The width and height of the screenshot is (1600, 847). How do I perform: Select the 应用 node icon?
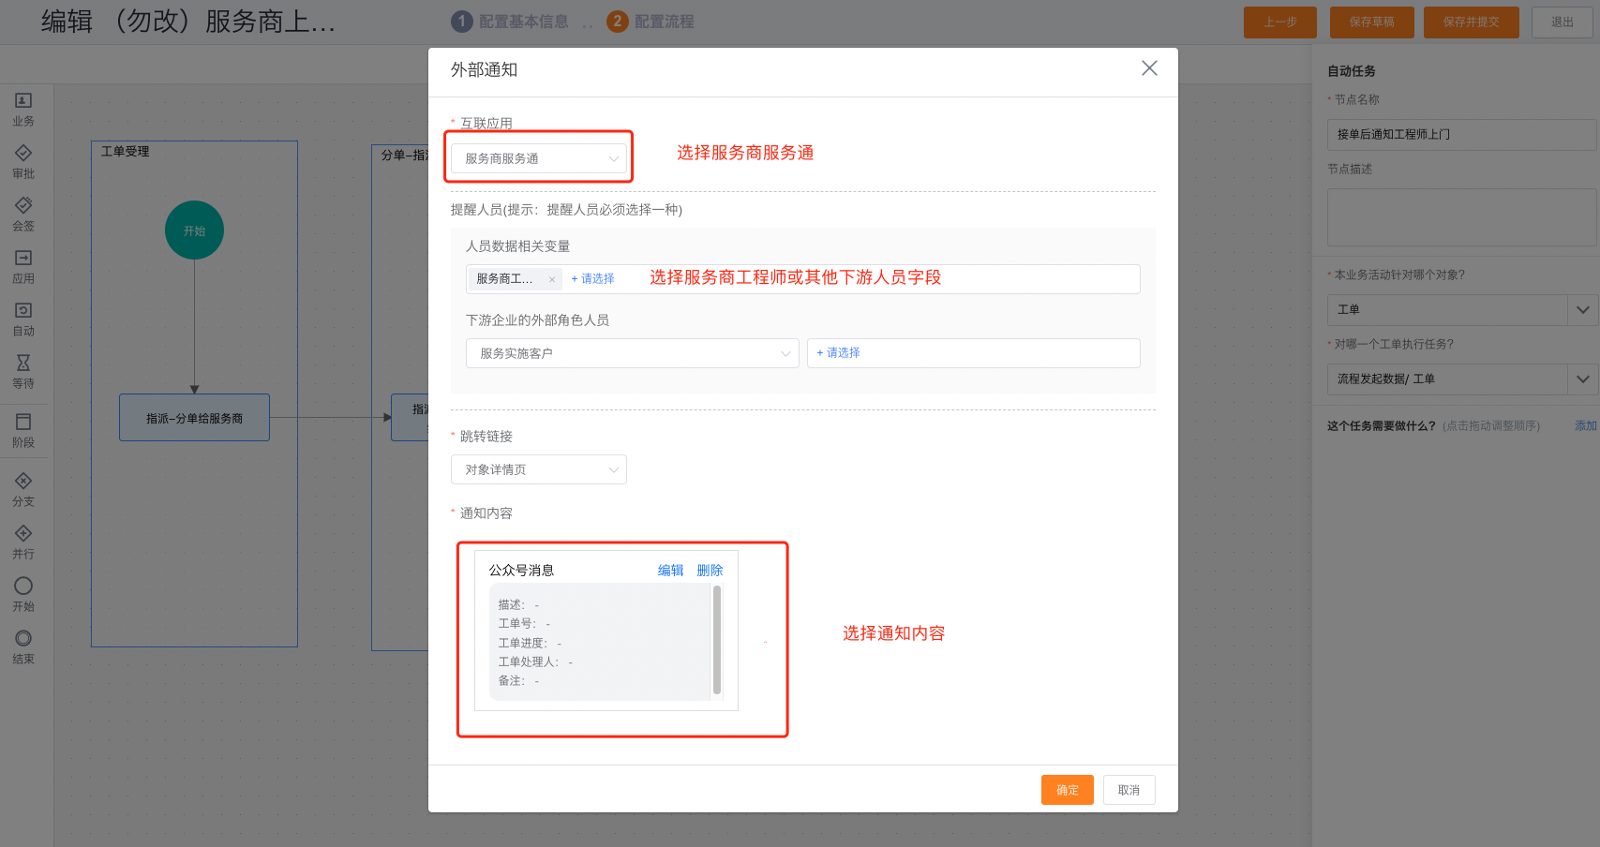coord(23,258)
